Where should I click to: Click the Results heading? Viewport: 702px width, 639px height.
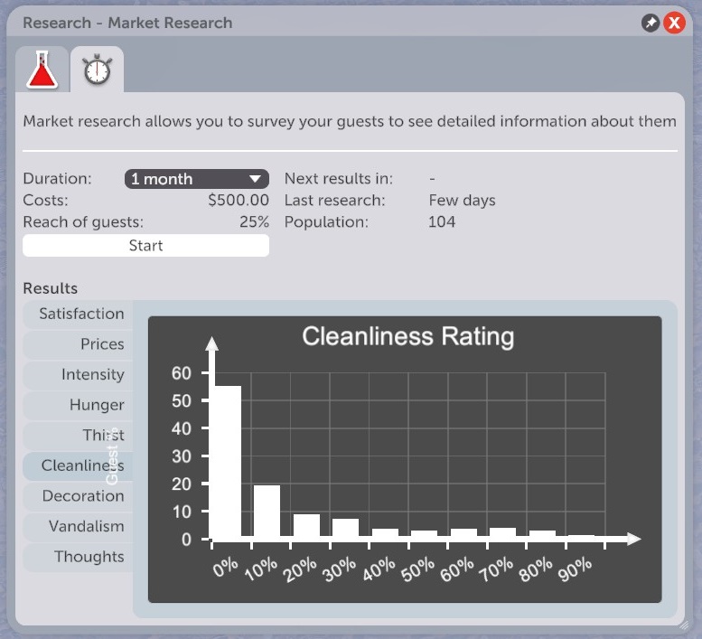pyautogui.click(x=51, y=288)
